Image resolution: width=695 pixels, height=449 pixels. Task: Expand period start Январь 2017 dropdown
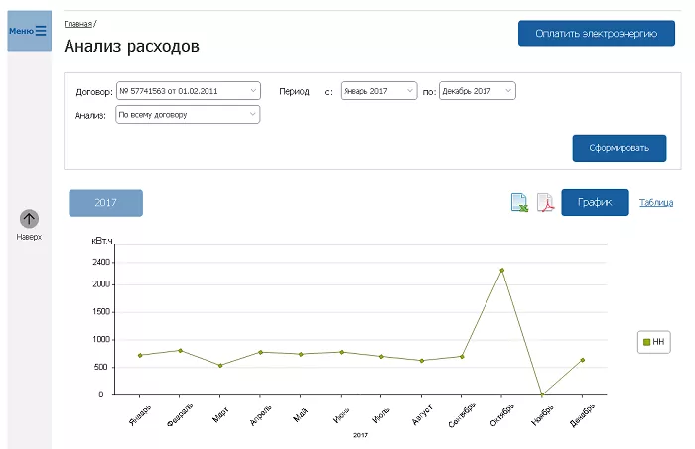point(377,91)
